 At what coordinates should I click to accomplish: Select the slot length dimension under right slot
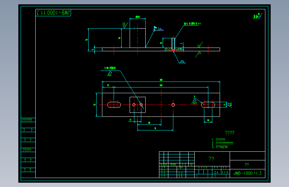point(208,120)
